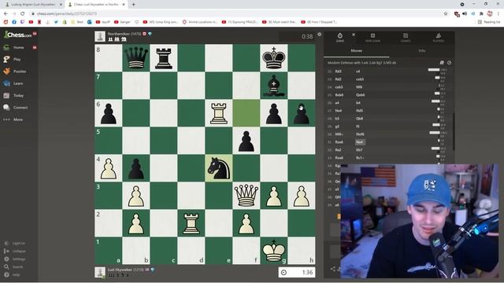
Task: Open a new browser tab
Action: (133, 5)
